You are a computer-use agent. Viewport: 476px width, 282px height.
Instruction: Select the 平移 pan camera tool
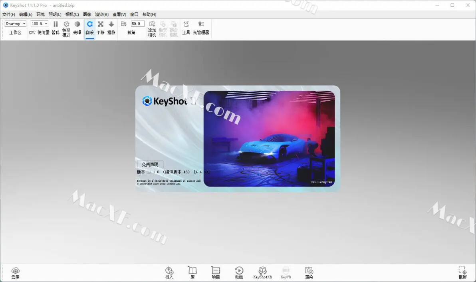[x=101, y=28]
